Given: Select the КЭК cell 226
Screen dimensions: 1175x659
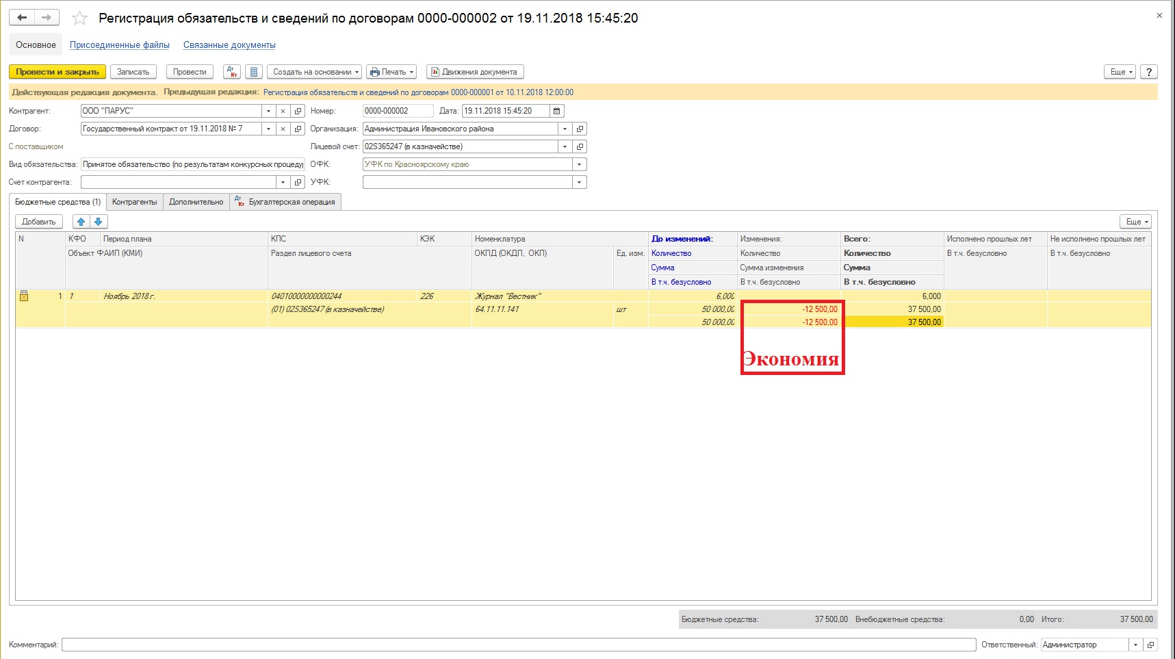Looking at the screenshot, I should [x=444, y=296].
